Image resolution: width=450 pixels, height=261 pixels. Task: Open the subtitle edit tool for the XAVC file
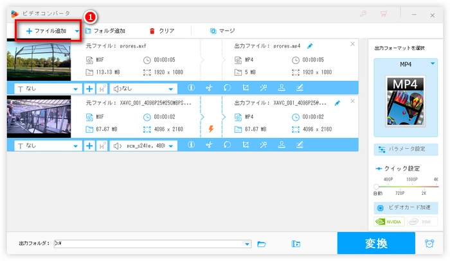pos(299,146)
